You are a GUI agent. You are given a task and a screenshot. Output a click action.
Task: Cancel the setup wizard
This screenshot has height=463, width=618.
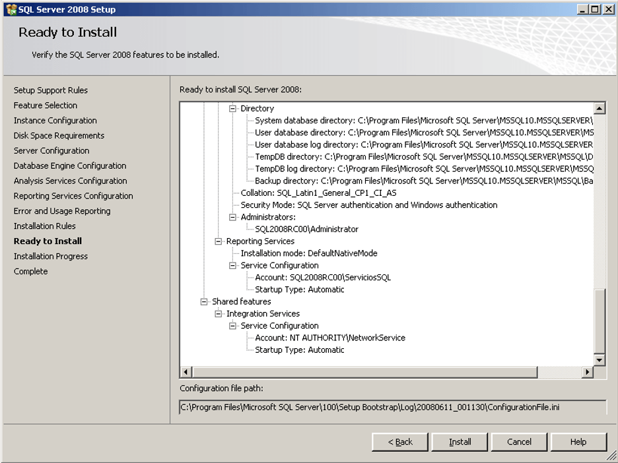[x=519, y=442]
